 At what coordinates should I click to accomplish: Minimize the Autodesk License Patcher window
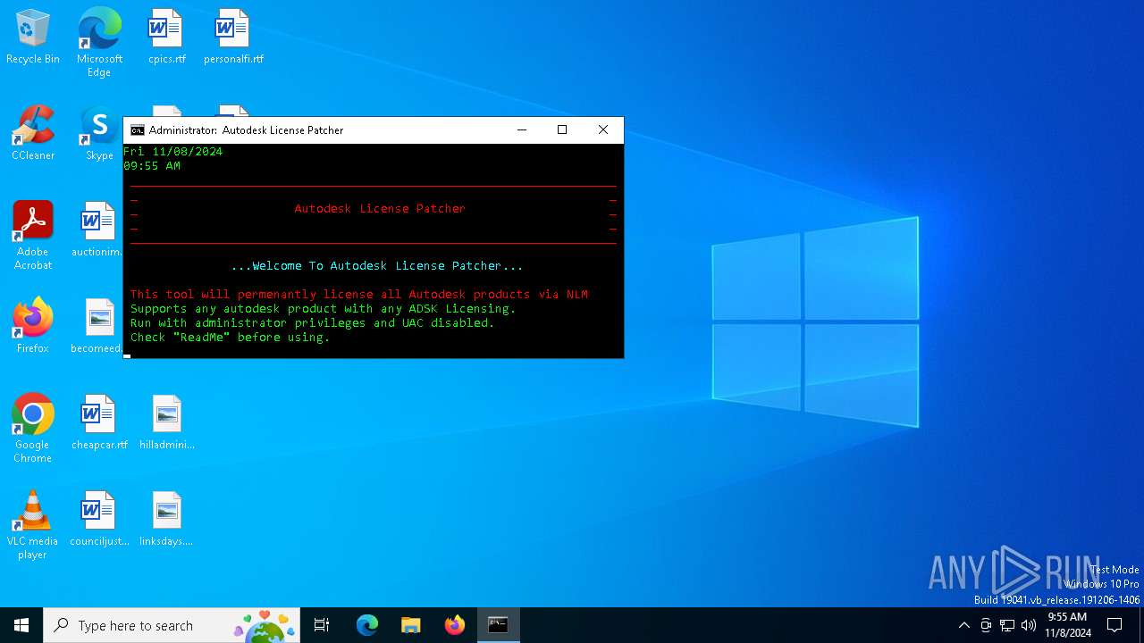(522, 130)
